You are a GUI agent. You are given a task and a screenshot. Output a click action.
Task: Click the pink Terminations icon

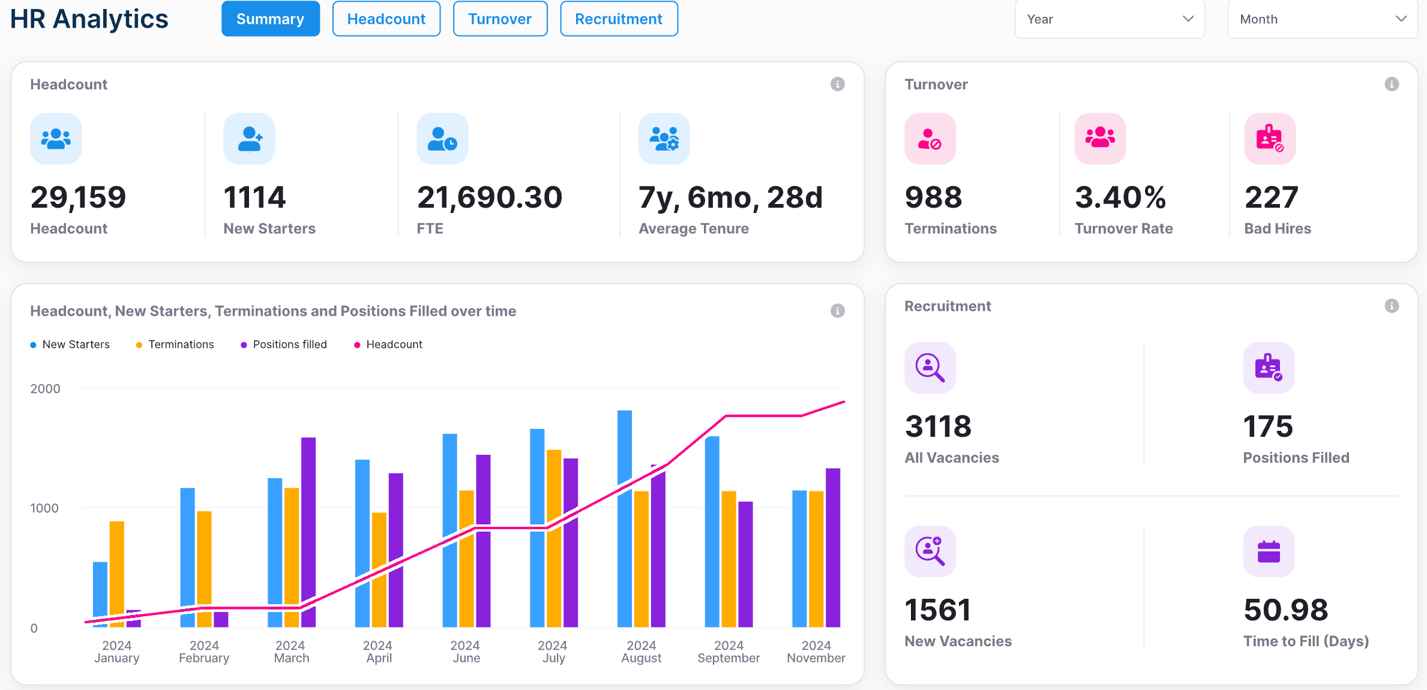[930, 139]
